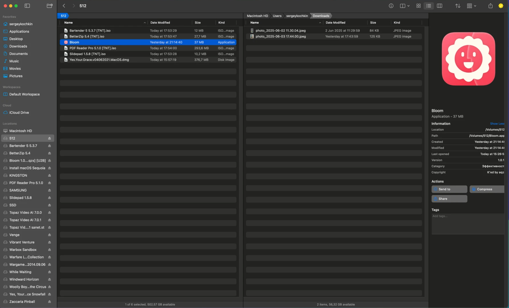This screenshot has height=308, width=509.
Task: Click Macintosh HD in the path bar
Action: pos(257,16)
